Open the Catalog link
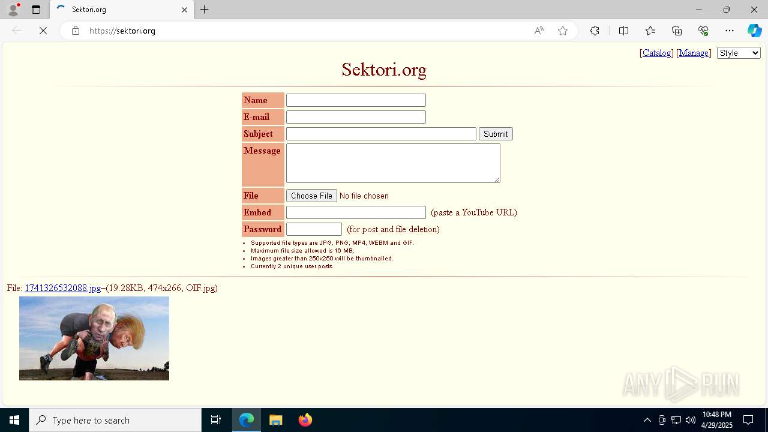This screenshot has height=432, width=768. tap(656, 53)
